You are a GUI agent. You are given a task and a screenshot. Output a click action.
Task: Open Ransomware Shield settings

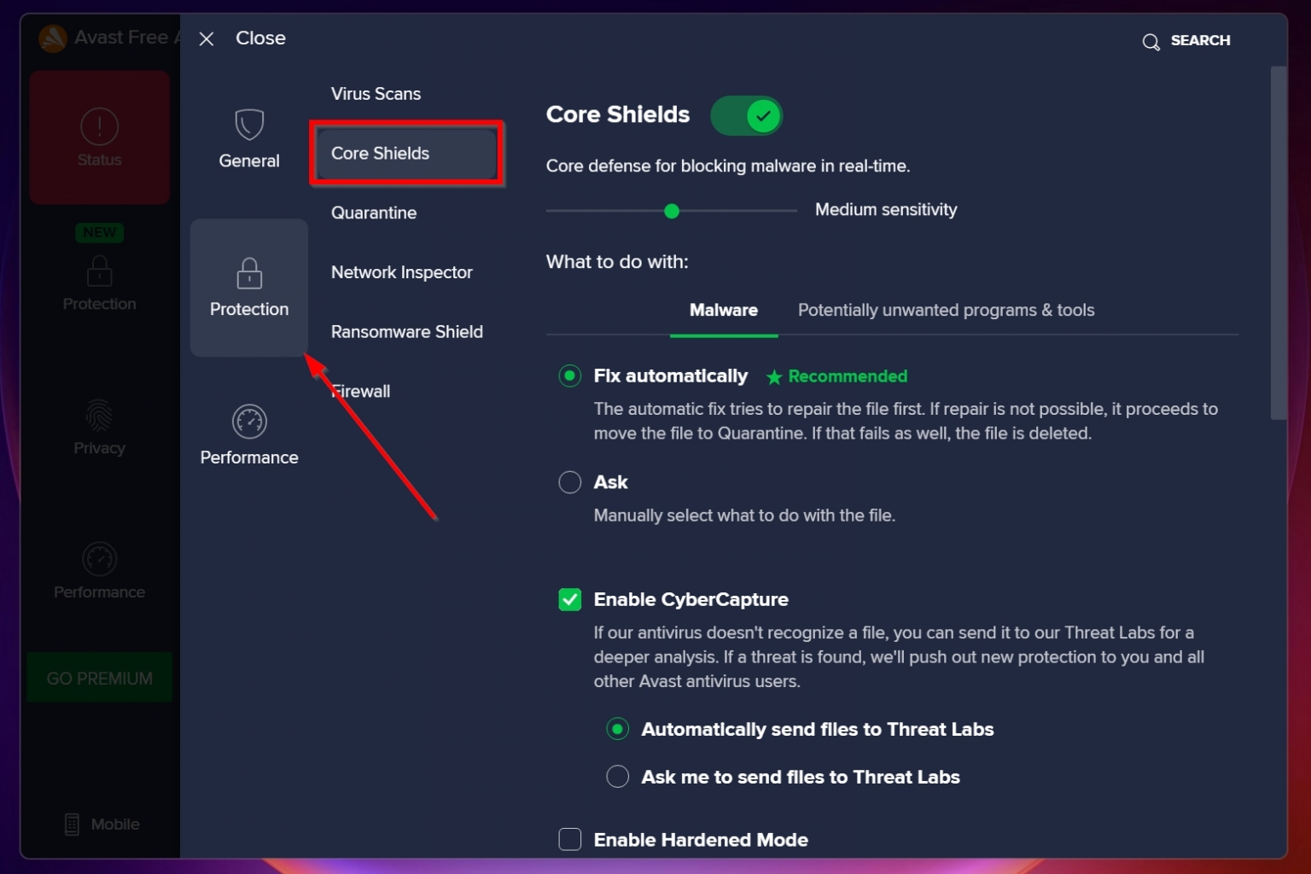[407, 331]
